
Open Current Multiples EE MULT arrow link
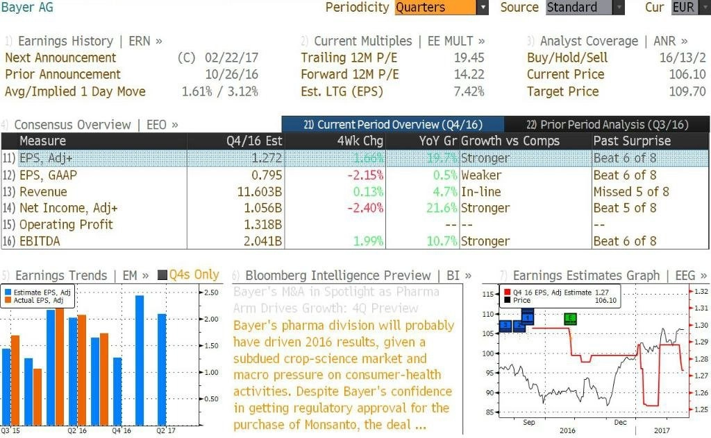click(481, 41)
